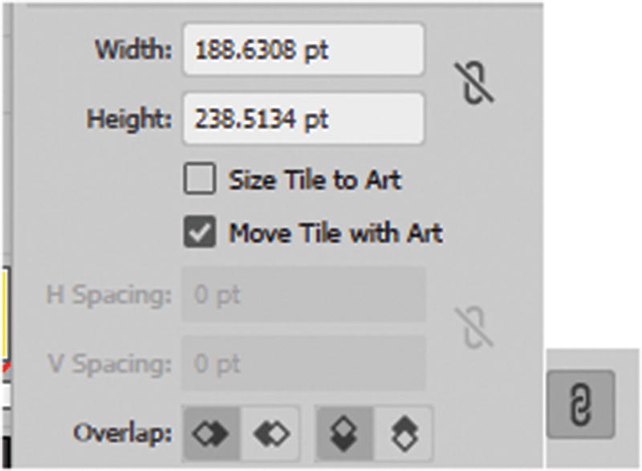Click the Width label
Image resolution: width=642 pixels, height=471 pixels.
point(134,50)
